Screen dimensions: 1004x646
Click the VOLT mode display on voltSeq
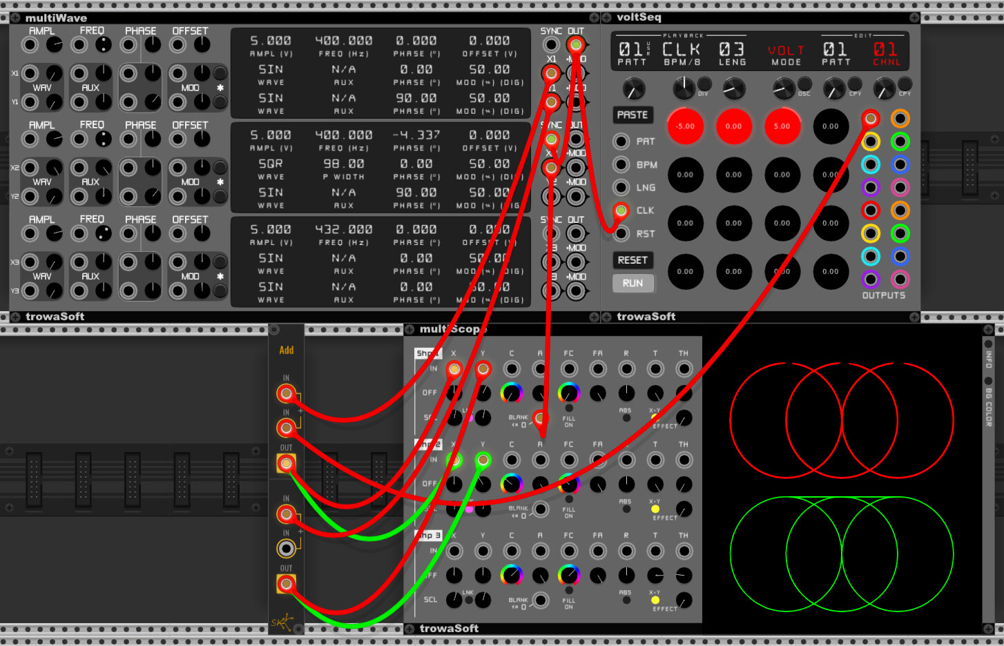pyautogui.click(x=786, y=50)
